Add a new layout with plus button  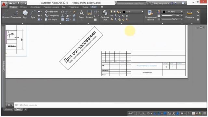coord(26,110)
